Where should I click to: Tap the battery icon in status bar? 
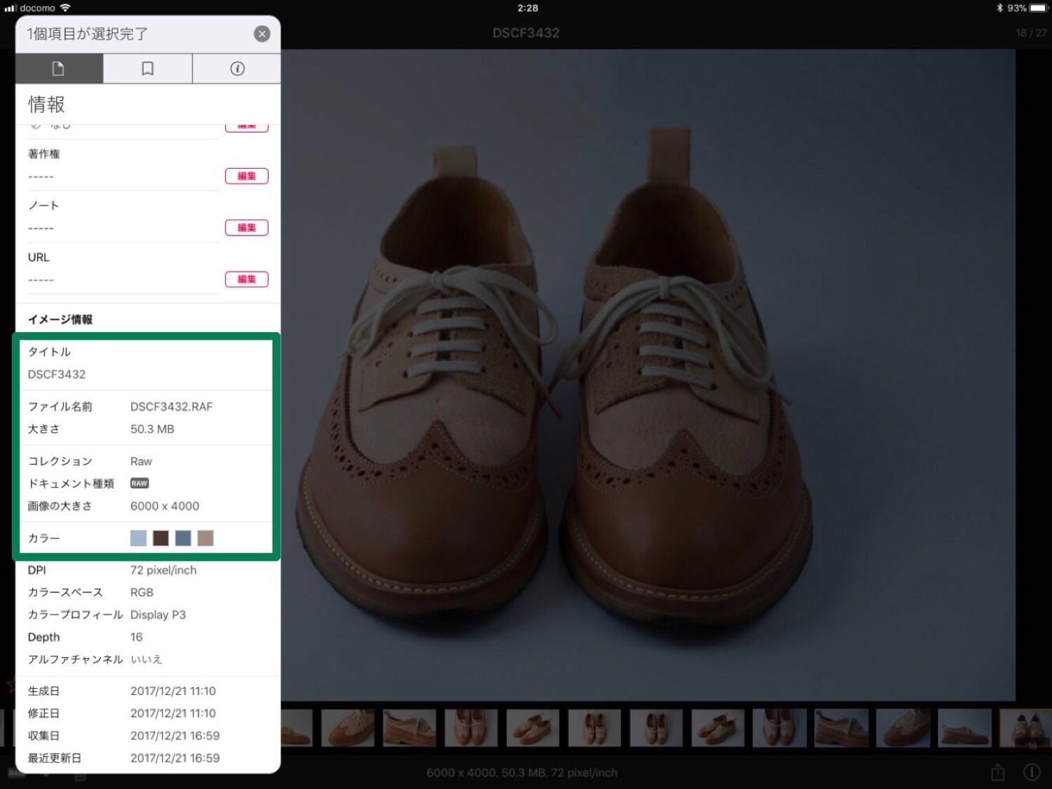(1039, 8)
